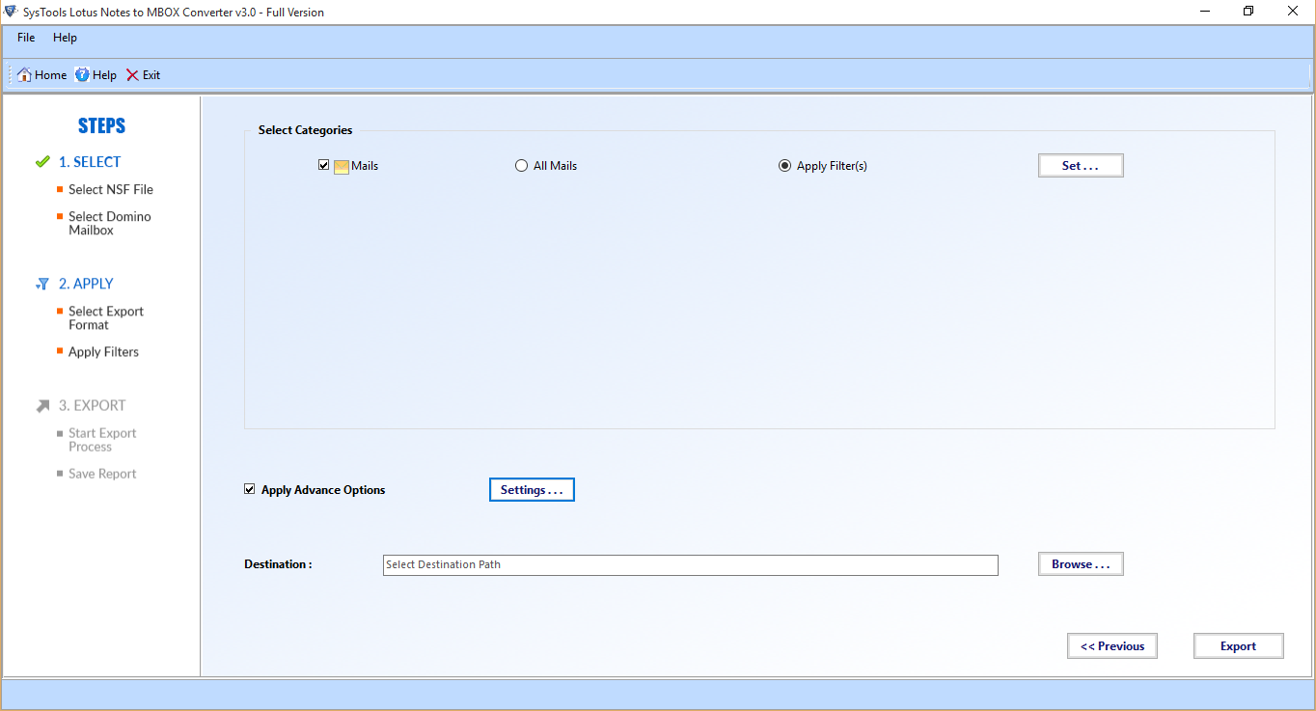Click the Set... button for filters
Screen dimensions: 1316x711
coord(1081,166)
